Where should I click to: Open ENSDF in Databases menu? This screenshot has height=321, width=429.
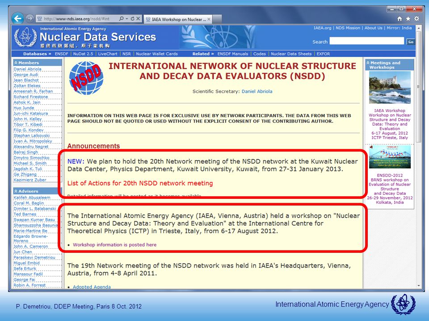click(61, 54)
